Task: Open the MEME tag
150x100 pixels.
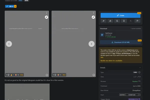Action: 26,1
